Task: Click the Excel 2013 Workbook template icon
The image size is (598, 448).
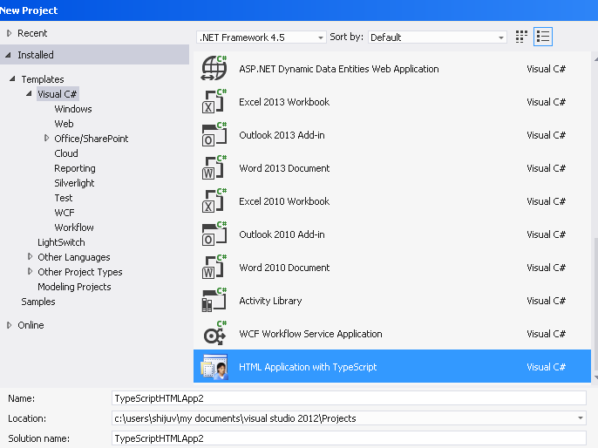Action: coord(214,101)
